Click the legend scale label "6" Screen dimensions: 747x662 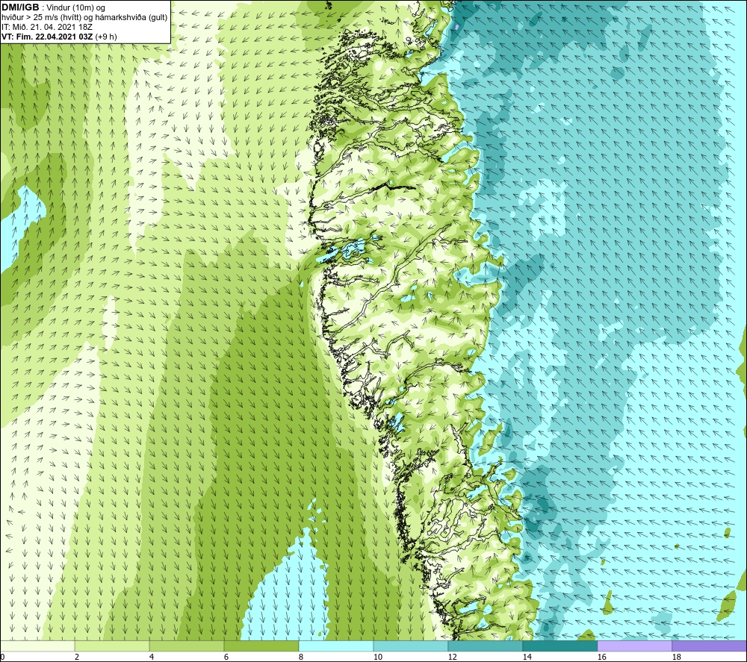tap(226, 658)
